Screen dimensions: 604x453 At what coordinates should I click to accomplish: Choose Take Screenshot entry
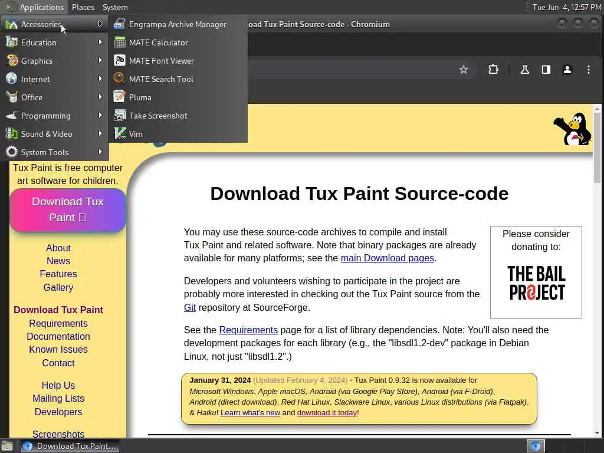click(x=178, y=116)
